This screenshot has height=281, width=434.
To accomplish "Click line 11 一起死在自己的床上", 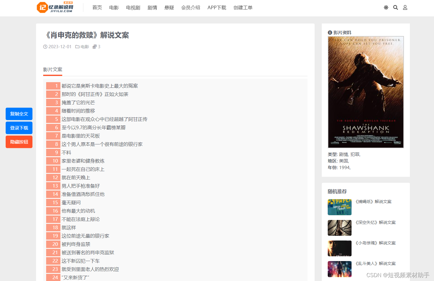I will (83, 169).
